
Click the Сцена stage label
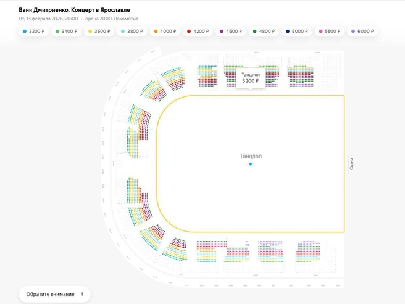tap(351, 164)
